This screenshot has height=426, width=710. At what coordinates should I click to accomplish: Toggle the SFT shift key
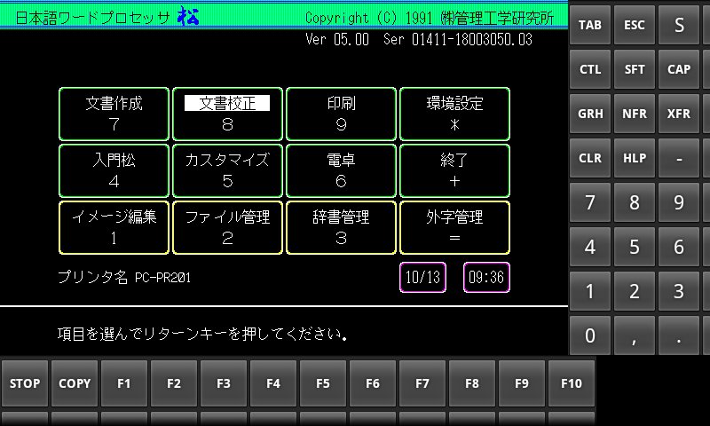pyautogui.click(x=635, y=69)
